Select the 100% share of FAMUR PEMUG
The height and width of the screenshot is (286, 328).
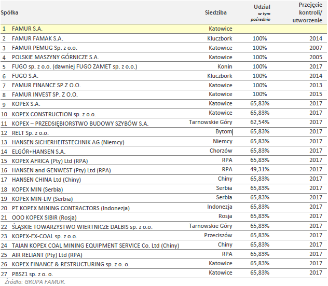[260, 48]
